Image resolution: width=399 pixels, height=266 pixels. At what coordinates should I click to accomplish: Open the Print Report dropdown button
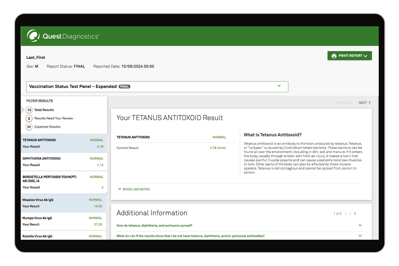coord(349,56)
